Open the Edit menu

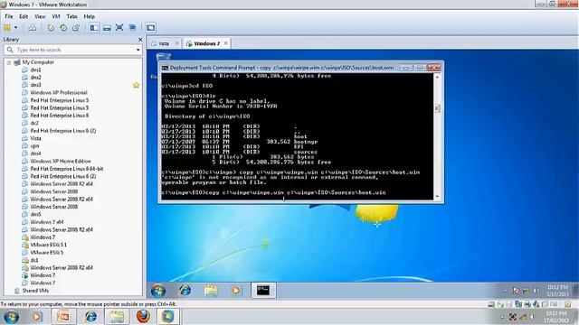click(24, 16)
